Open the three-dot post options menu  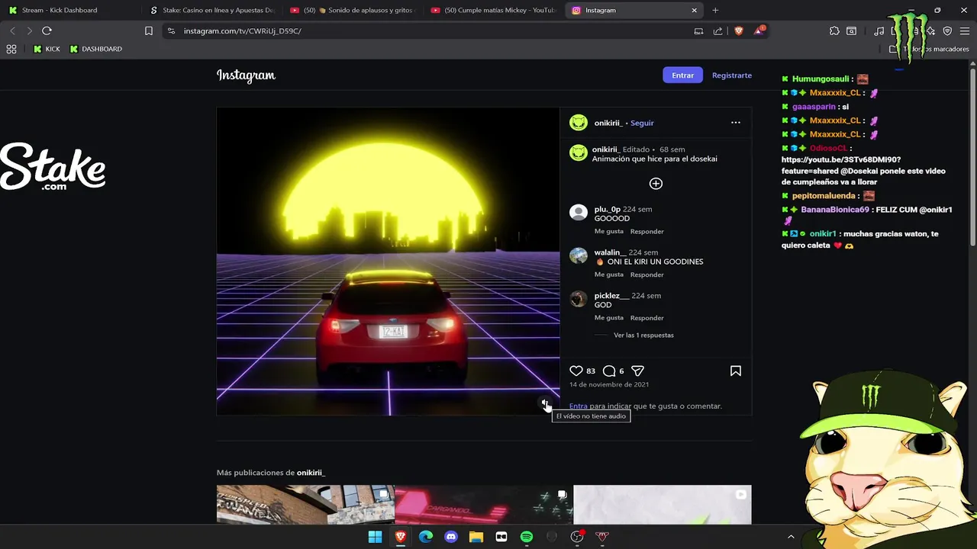[736, 123]
